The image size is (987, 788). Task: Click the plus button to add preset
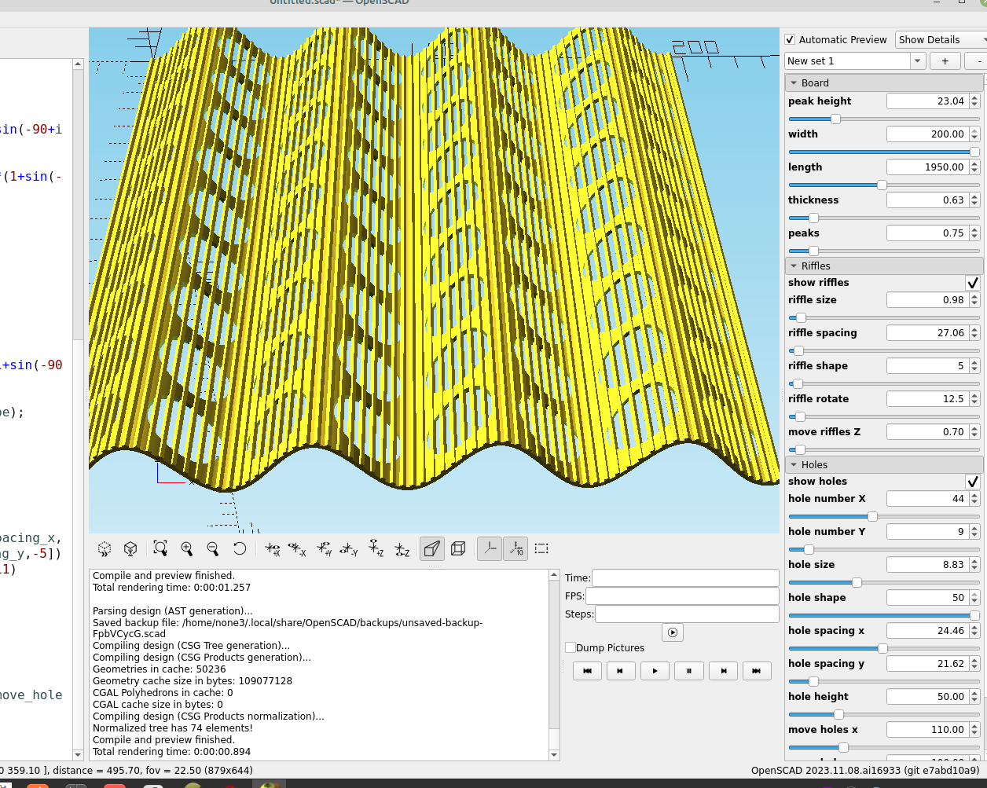tap(945, 61)
